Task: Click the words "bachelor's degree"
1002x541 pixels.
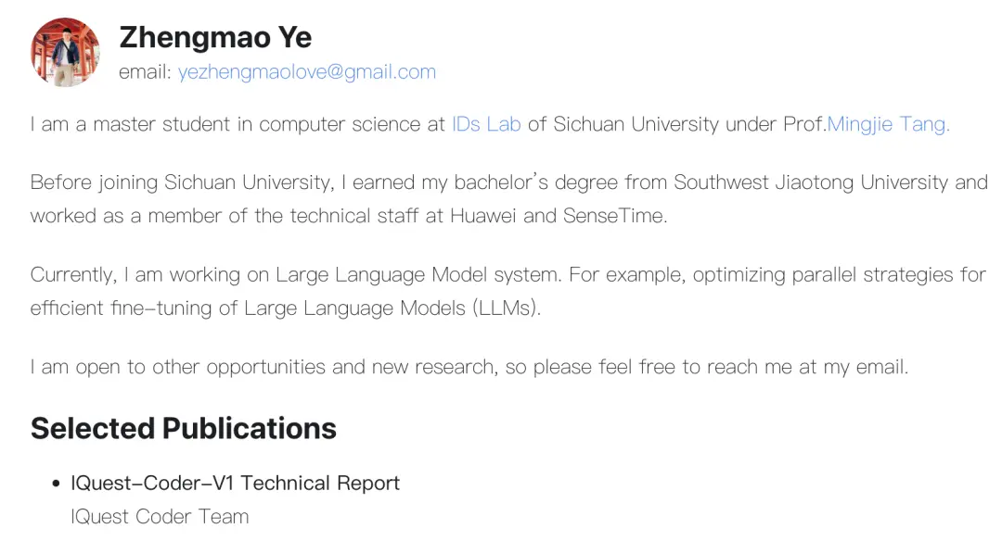Action: 520,182
